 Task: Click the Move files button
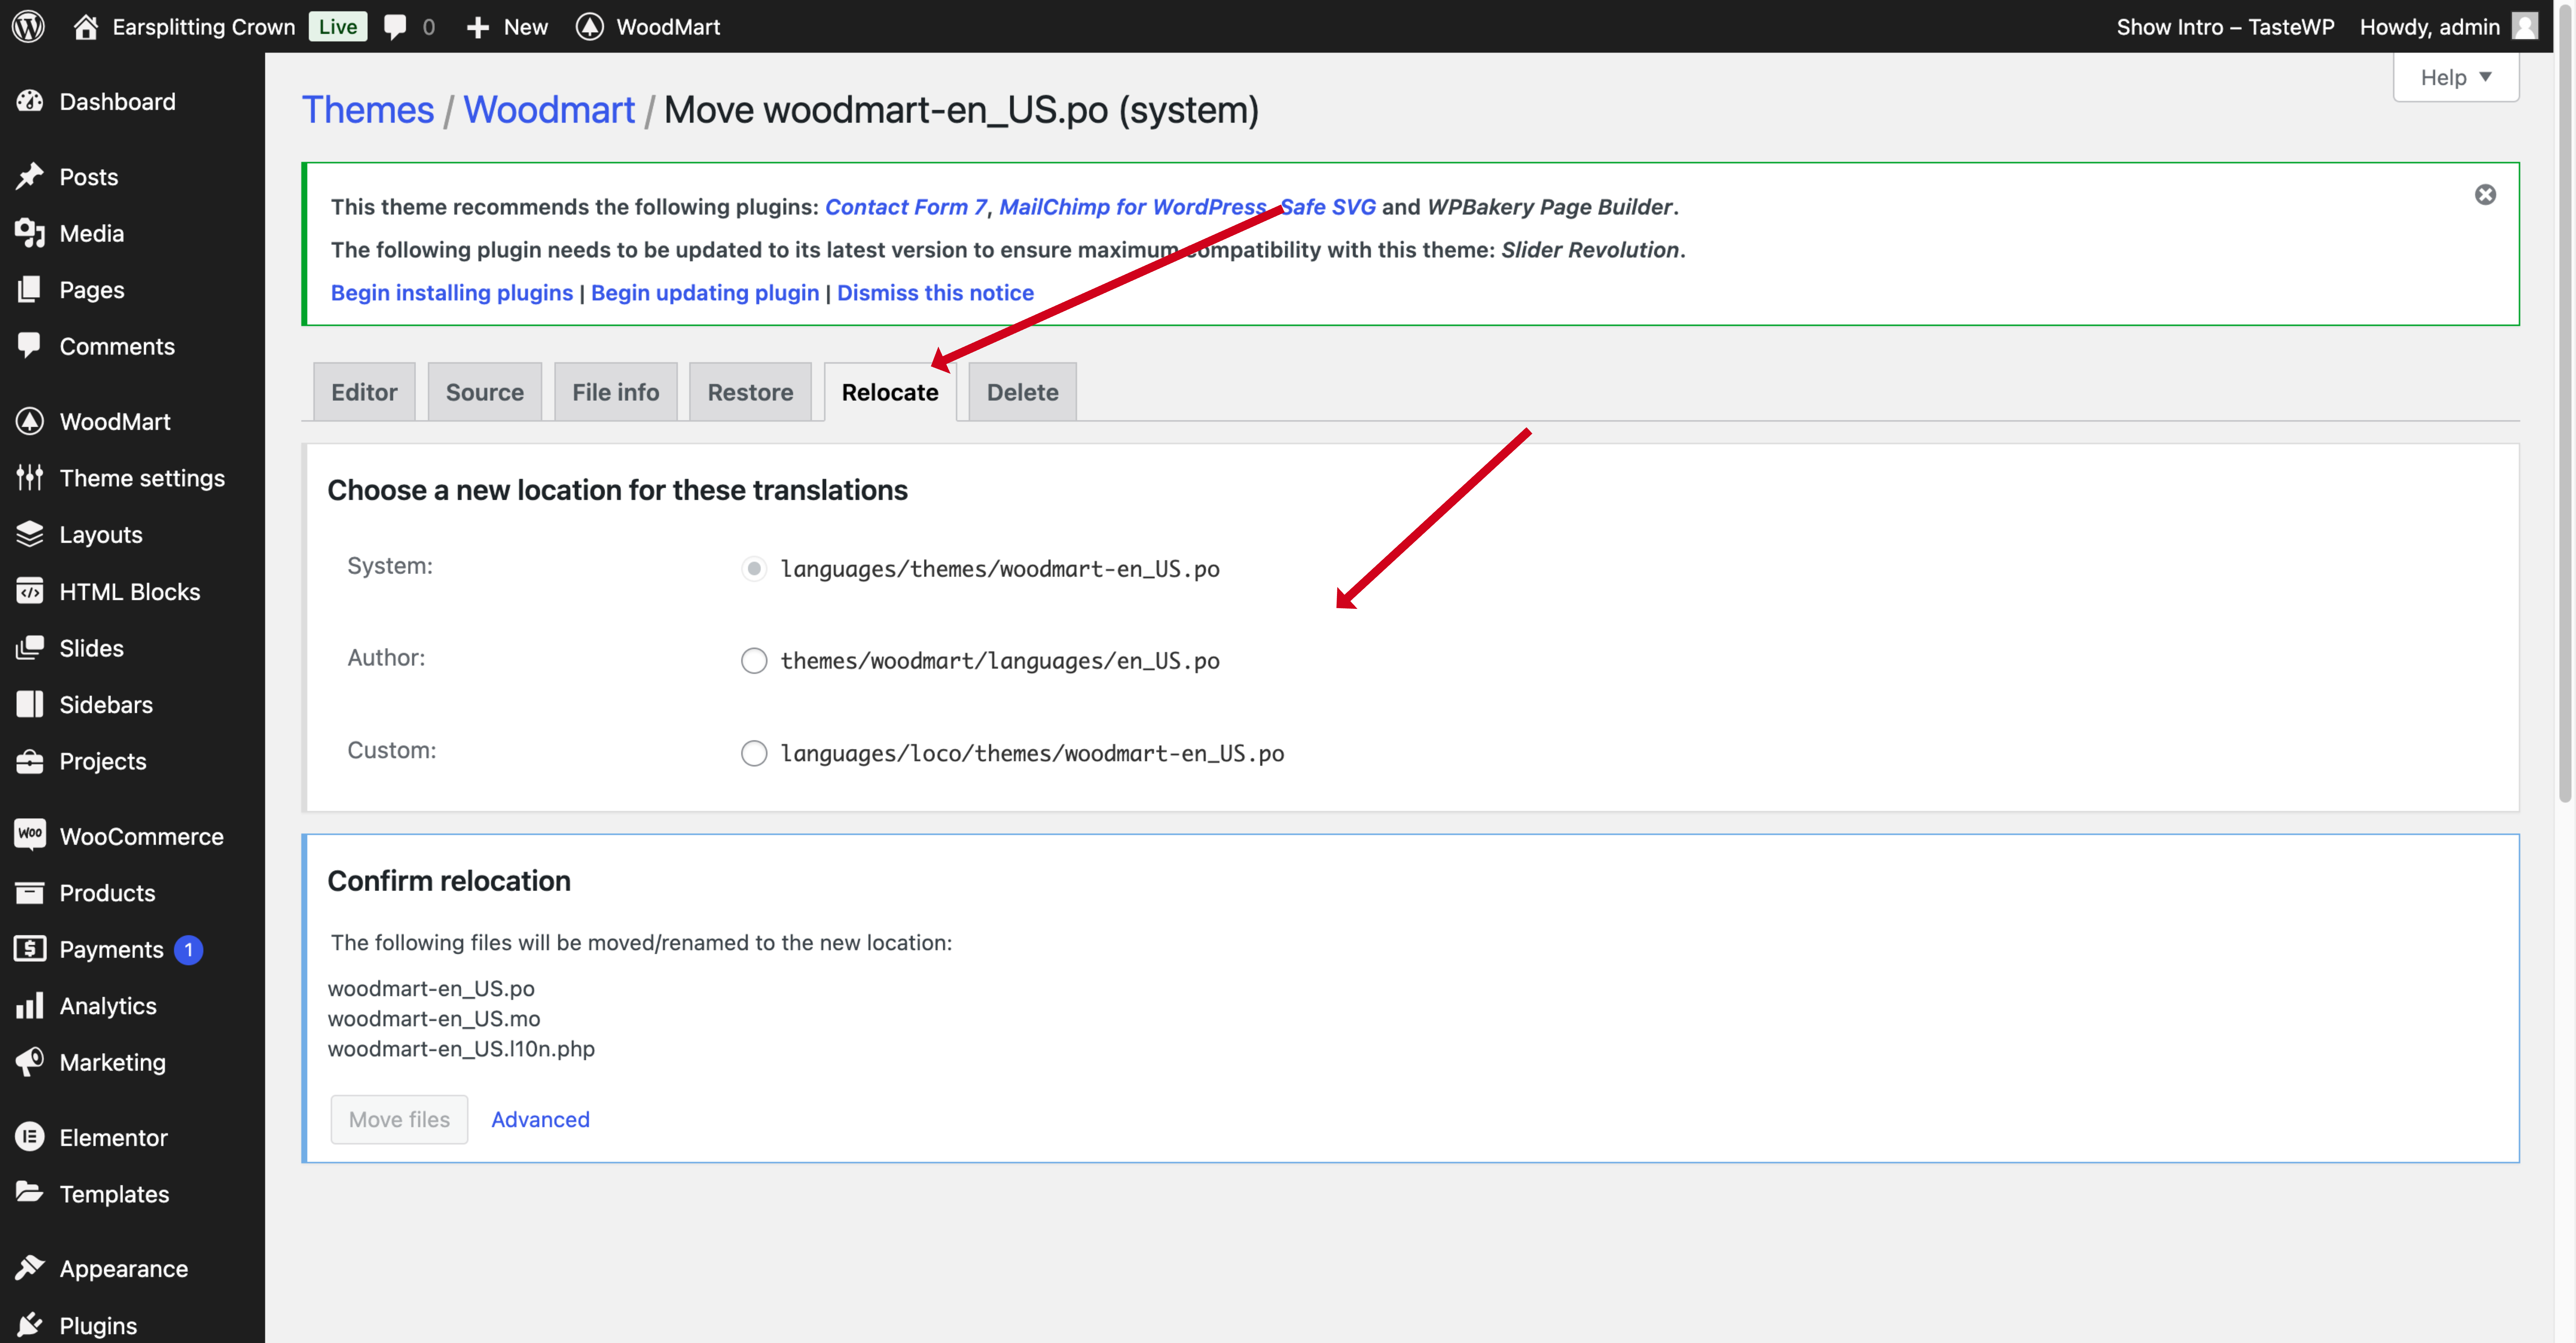tap(399, 1119)
